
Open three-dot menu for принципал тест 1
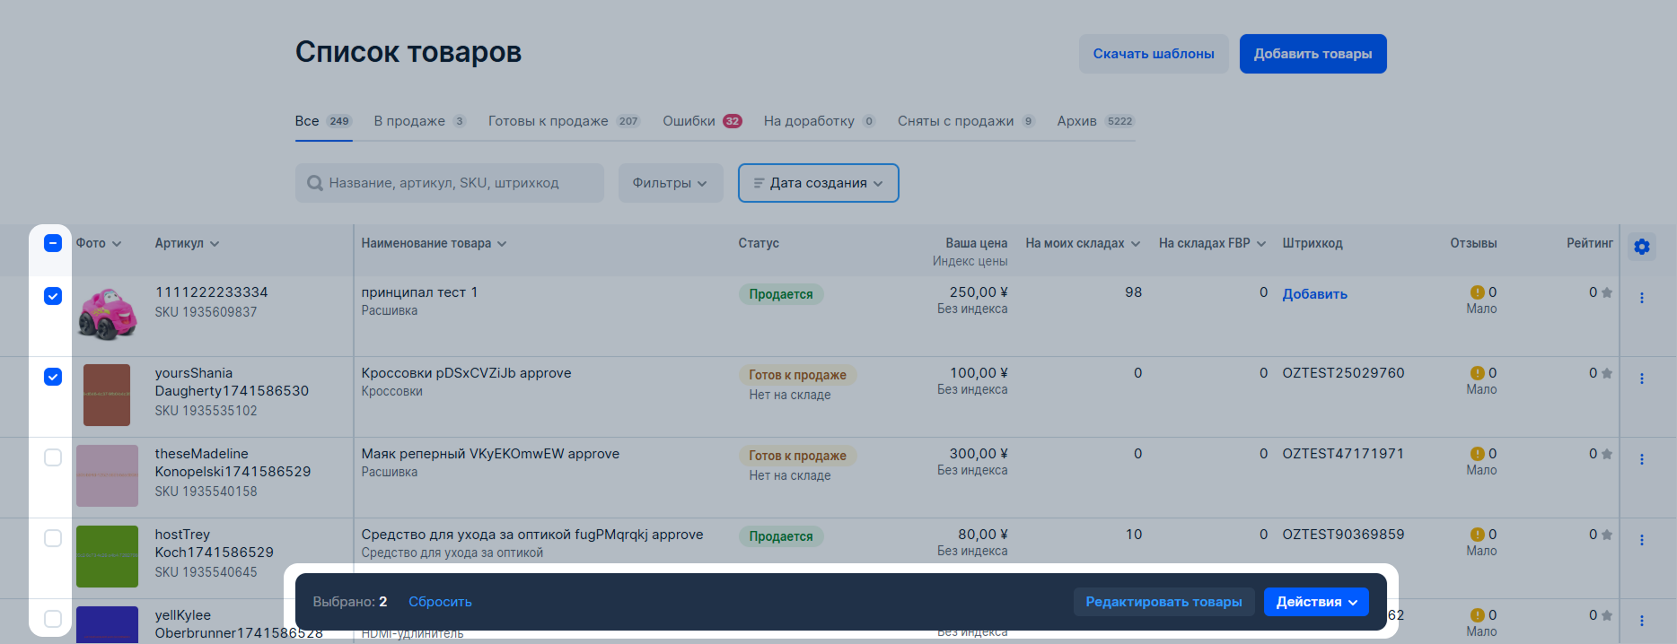[1642, 298]
